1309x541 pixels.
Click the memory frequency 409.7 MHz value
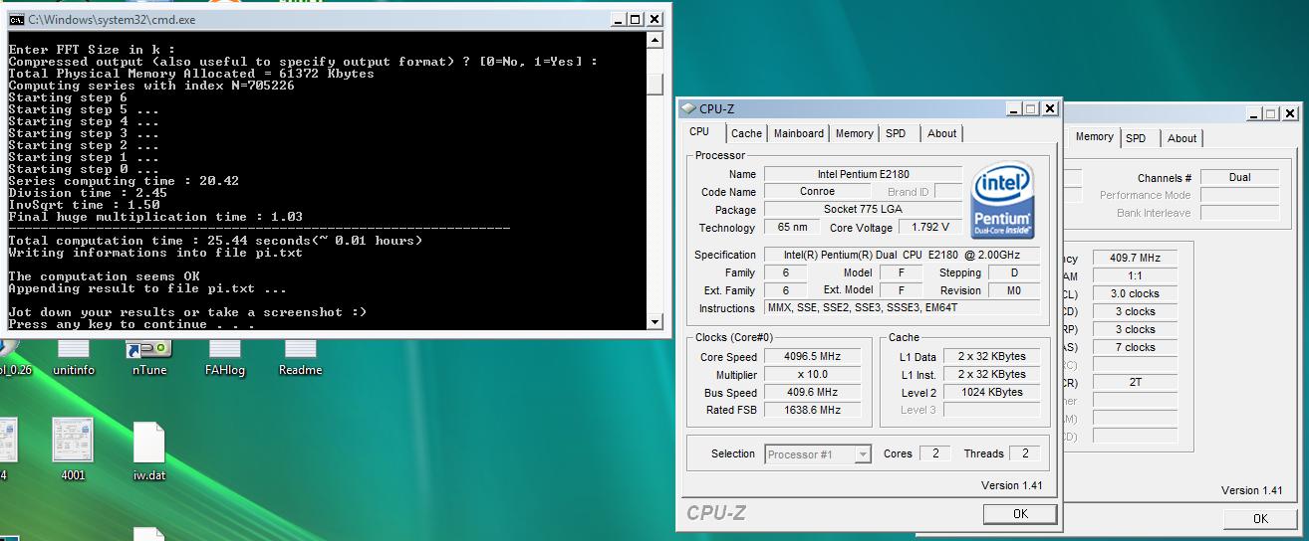point(1134,258)
